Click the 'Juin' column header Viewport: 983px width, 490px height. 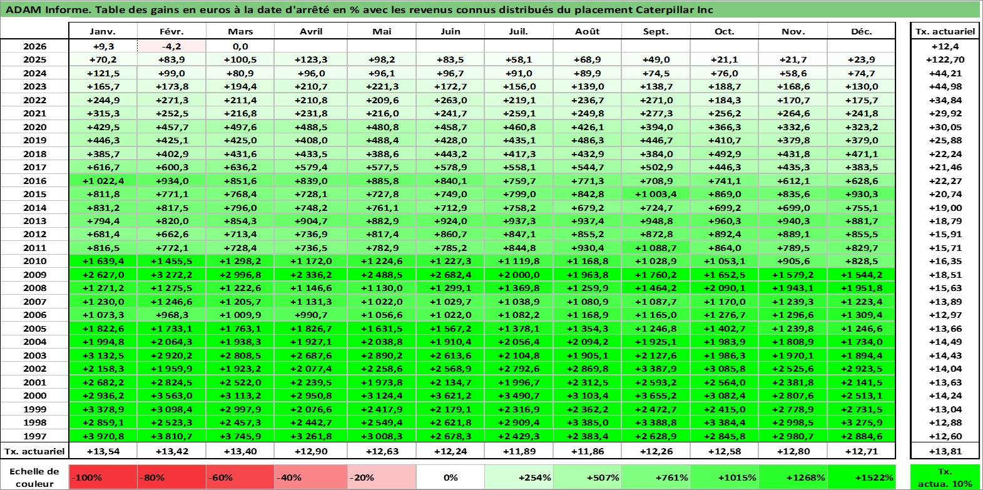(x=450, y=31)
